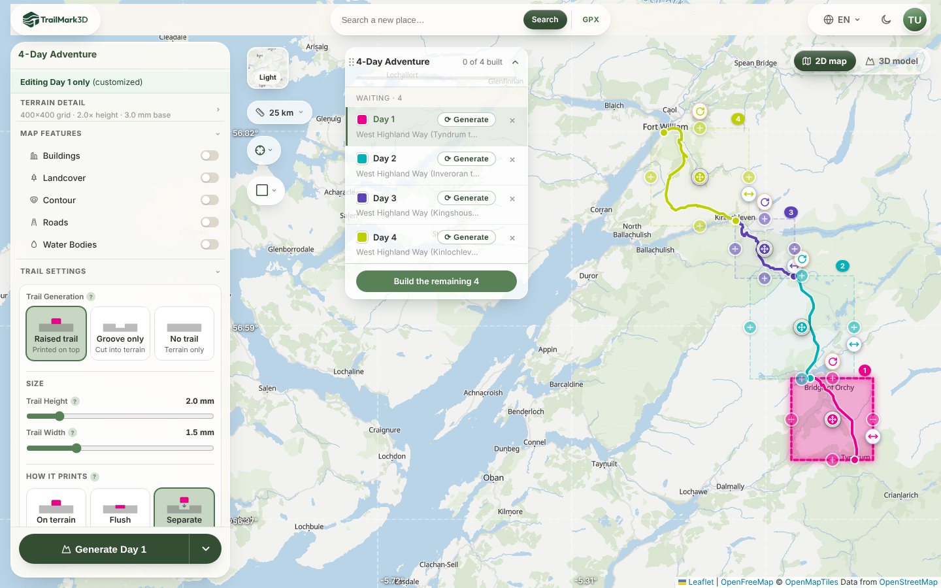Select the Flush print option
The height and width of the screenshot is (588, 941).
tap(120, 508)
